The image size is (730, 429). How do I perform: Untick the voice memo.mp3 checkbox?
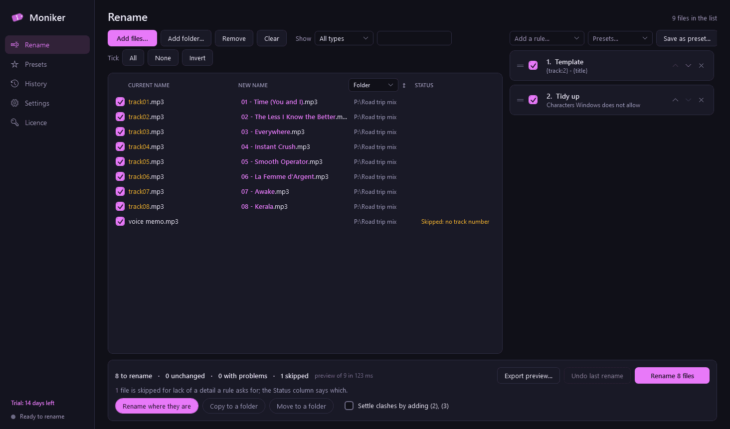pos(120,221)
